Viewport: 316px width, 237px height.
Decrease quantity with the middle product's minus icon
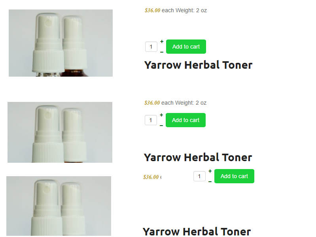(x=161, y=126)
